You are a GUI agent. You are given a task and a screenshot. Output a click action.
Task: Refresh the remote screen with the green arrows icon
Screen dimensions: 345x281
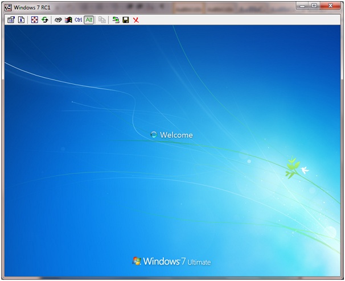(x=45, y=20)
